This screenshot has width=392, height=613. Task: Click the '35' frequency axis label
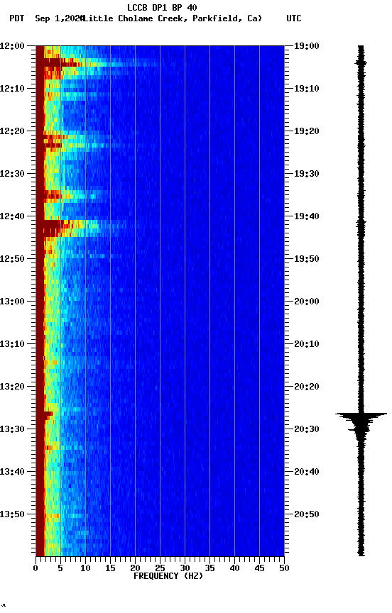209,568
